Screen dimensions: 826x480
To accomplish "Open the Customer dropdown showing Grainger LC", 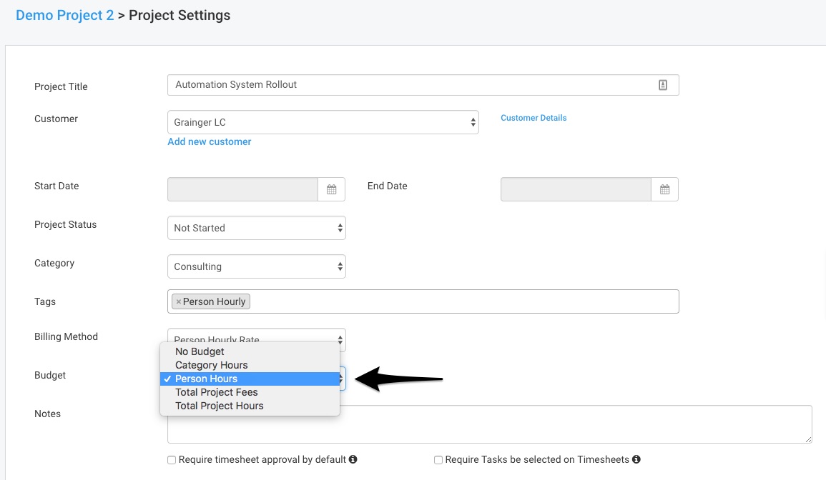I will click(x=323, y=123).
